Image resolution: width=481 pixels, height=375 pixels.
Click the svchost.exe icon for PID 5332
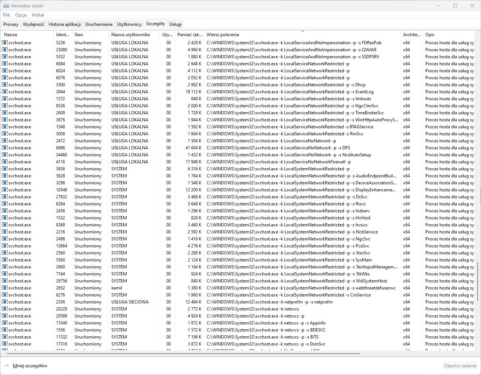pos(5,57)
